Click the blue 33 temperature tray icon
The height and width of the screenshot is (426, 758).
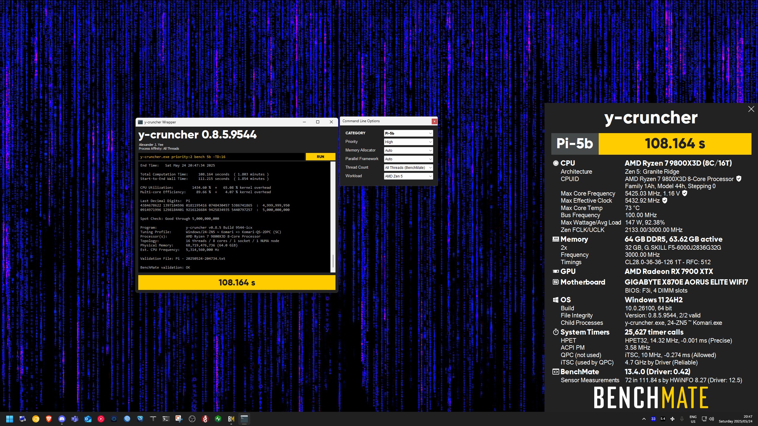point(653,419)
